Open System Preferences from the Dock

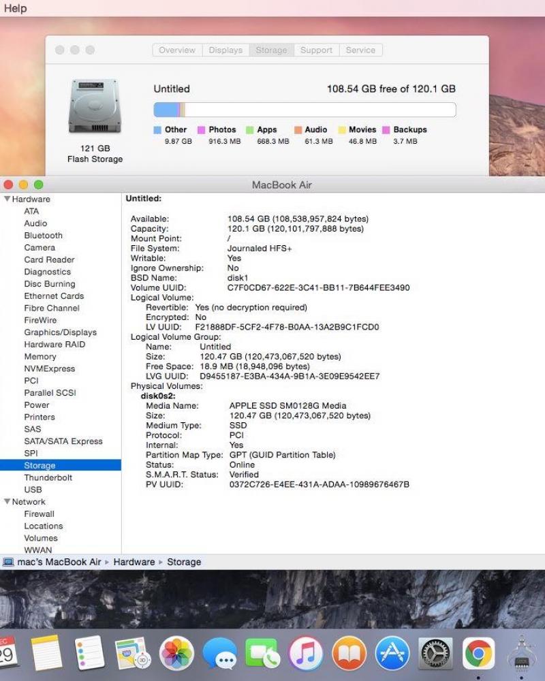pyautogui.click(x=435, y=653)
